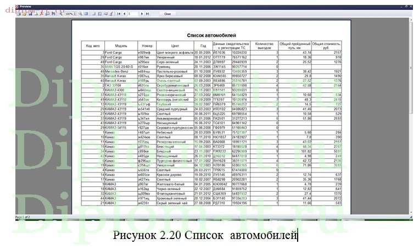Click the 'MAN TGS 20-60-S' model cell
The image size is (419, 250).
(121, 66)
